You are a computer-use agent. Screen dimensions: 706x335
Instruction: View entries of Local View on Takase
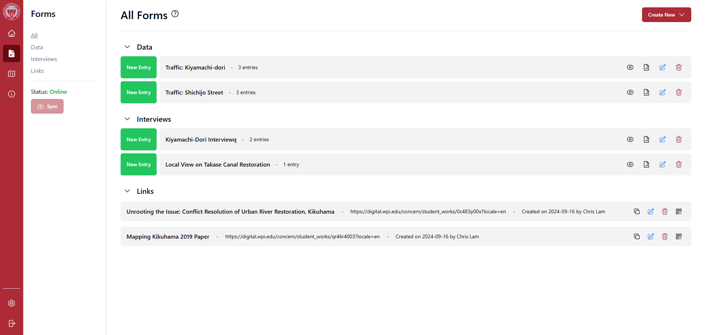click(630, 164)
